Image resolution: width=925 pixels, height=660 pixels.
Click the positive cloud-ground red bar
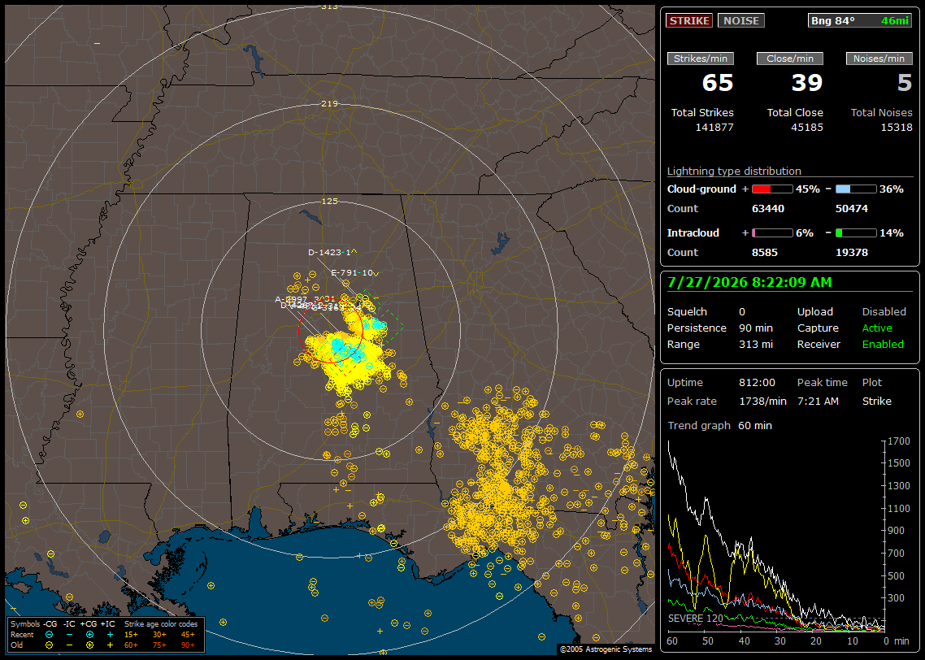tap(772, 189)
